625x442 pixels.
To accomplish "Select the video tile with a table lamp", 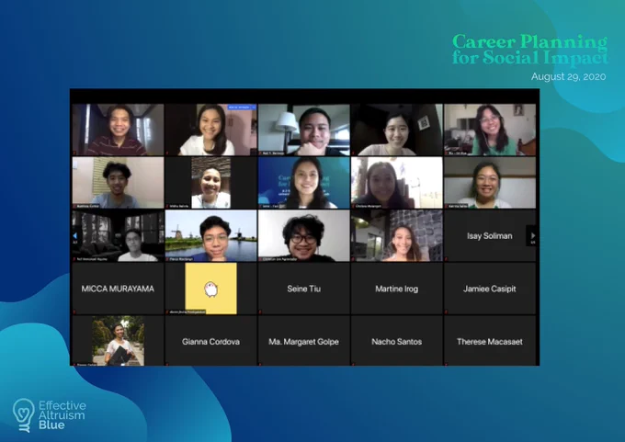I will [x=303, y=130].
